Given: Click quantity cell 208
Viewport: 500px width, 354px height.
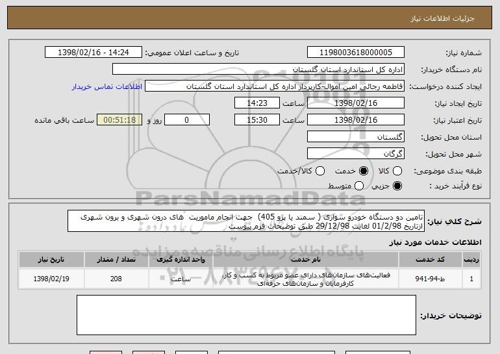Looking at the screenshot, I should (x=116, y=279).
